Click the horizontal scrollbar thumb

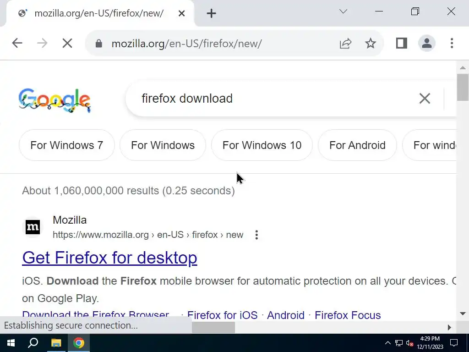tap(213, 327)
